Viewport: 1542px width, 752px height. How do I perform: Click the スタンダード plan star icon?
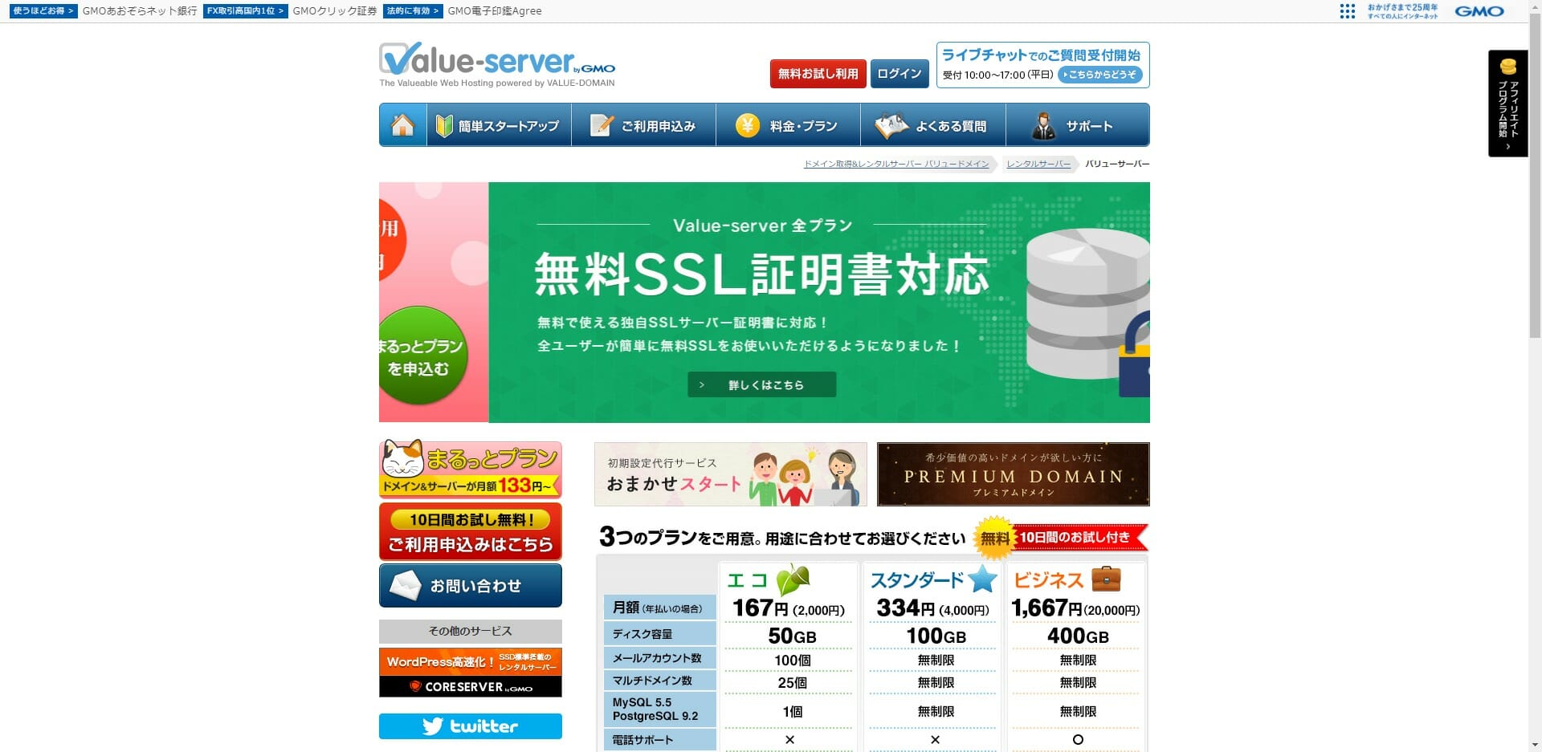(982, 579)
